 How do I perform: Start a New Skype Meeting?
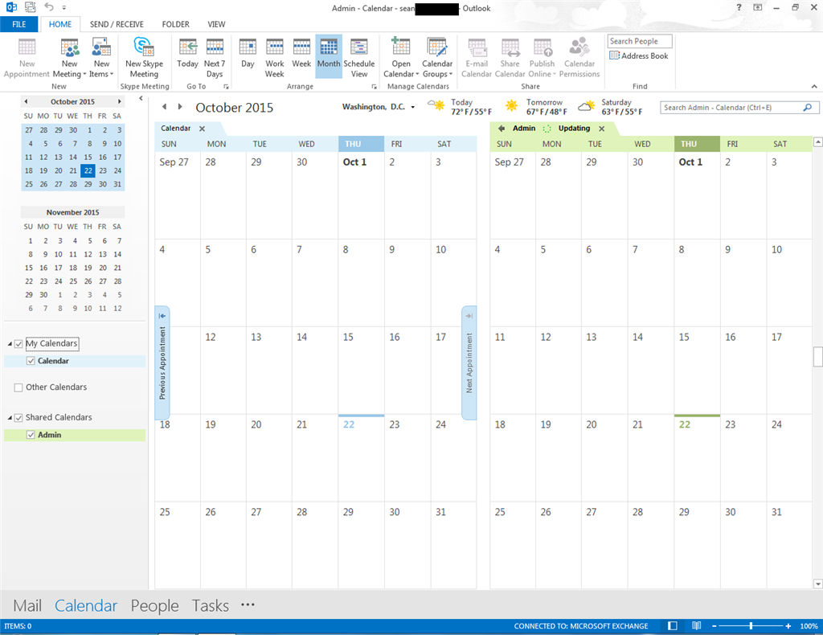tap(145, 58)
